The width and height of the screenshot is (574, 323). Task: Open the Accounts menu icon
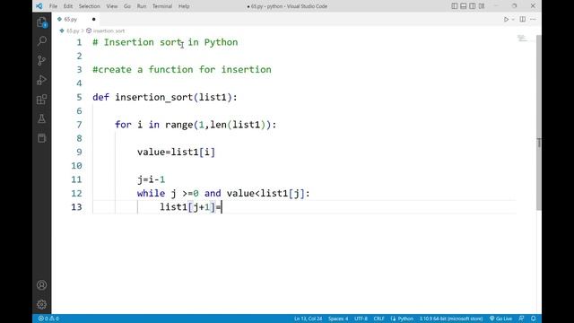(42, 285)
